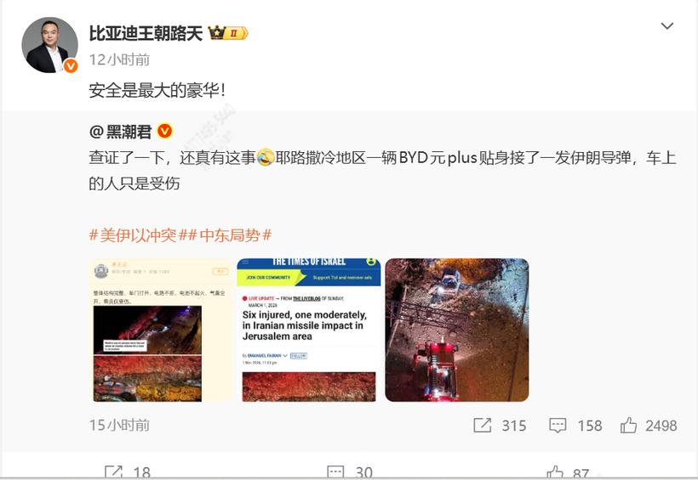This screenshot has width=698, height=480.
Task: Click comment icon with 158 count
Action: point(558,426)
